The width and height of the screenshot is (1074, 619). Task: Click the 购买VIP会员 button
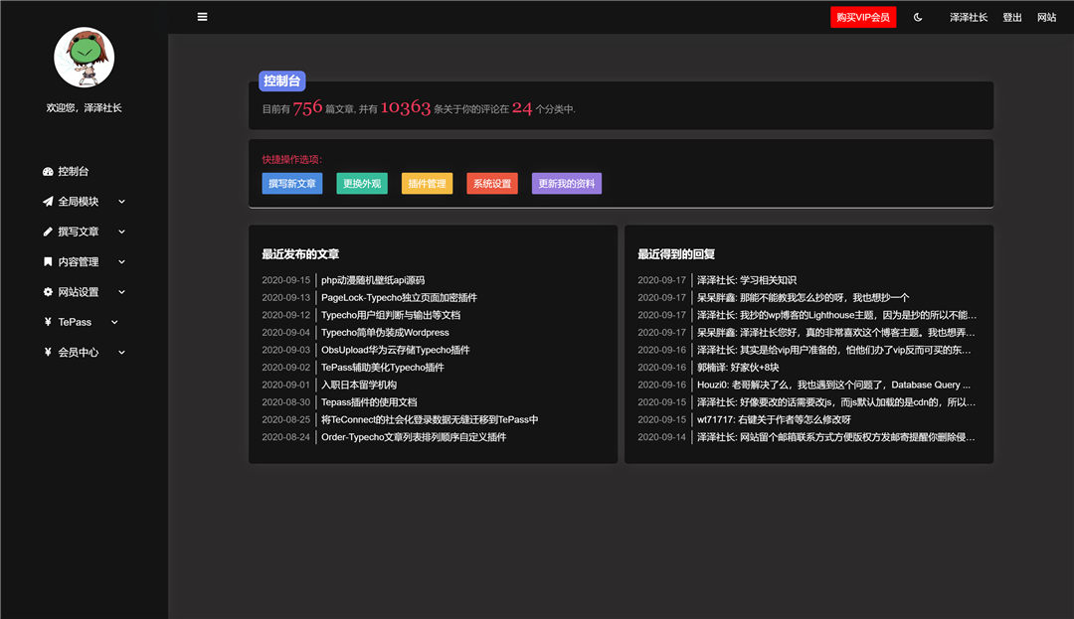tap(862, 17)
